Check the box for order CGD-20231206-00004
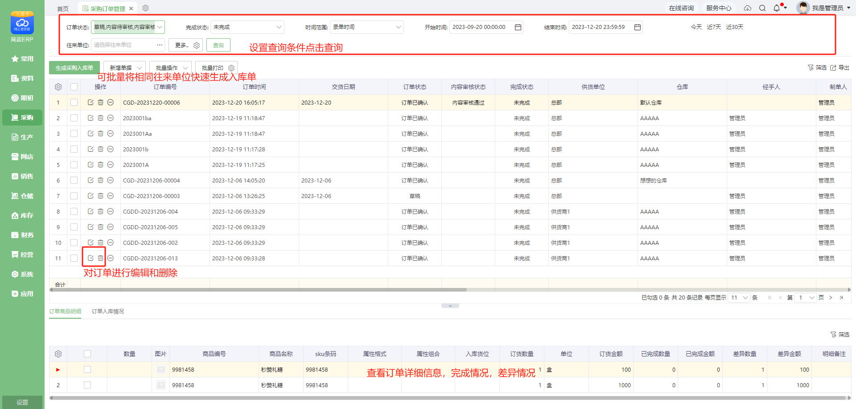 tap(74, 180)
